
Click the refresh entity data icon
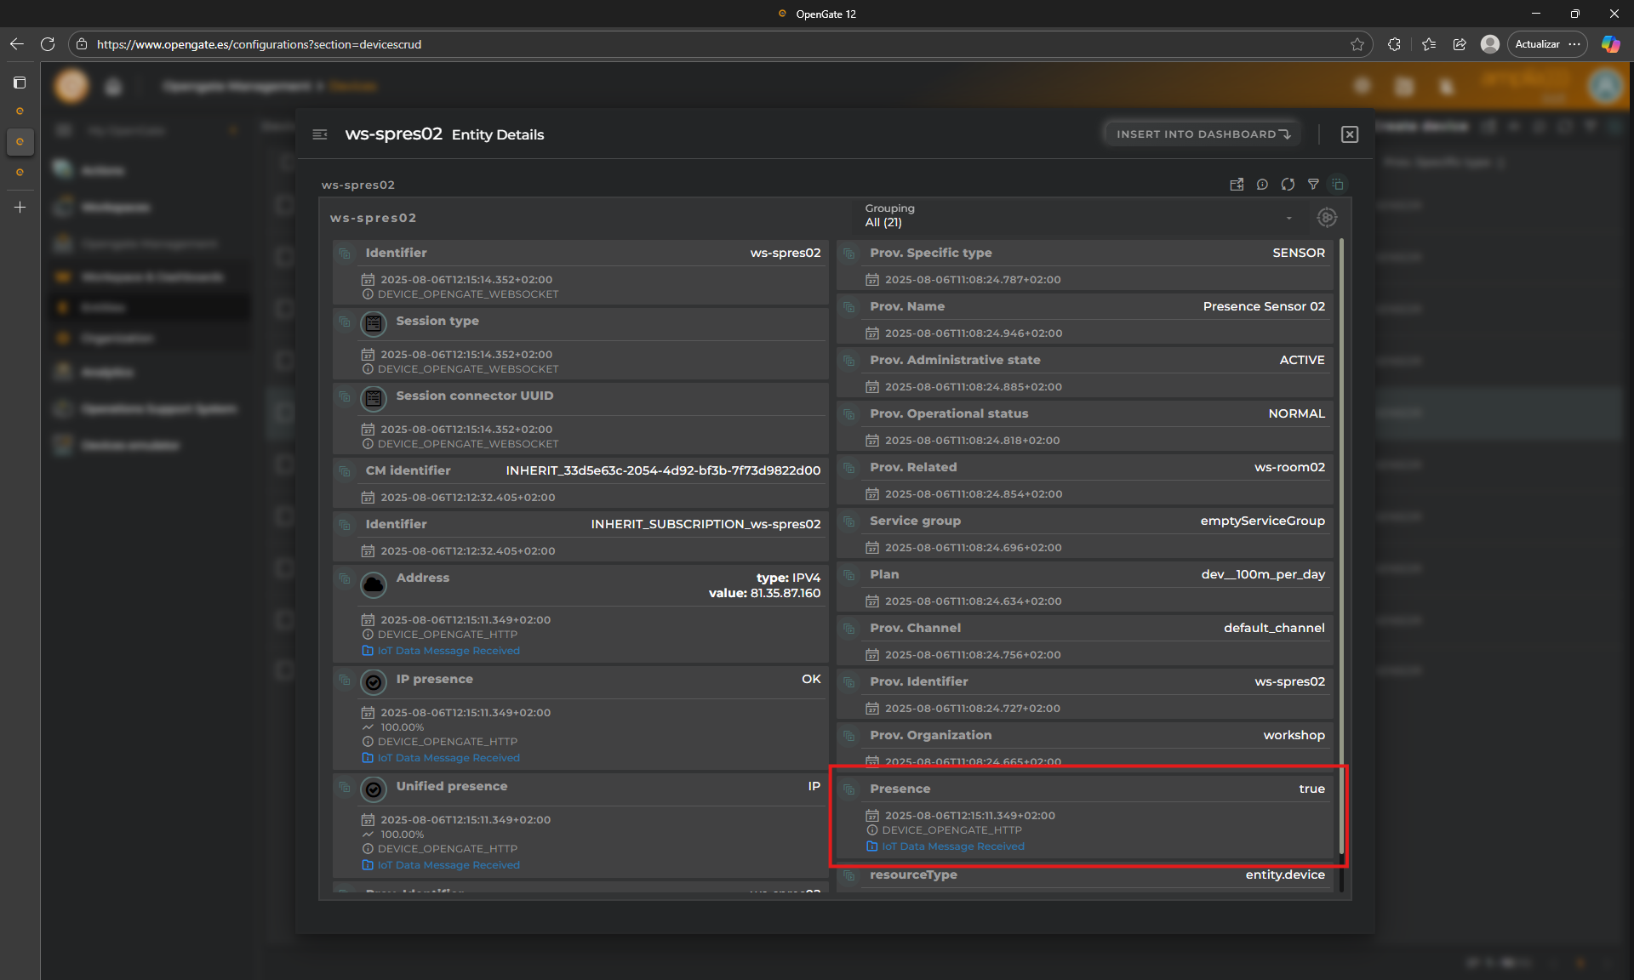pos(1288,184)
